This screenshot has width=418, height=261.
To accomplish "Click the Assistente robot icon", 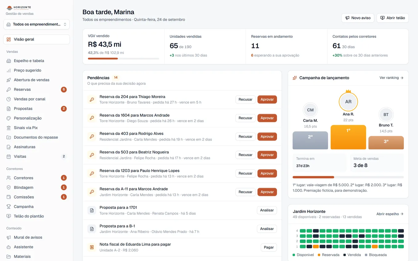I will coord(9,247).
